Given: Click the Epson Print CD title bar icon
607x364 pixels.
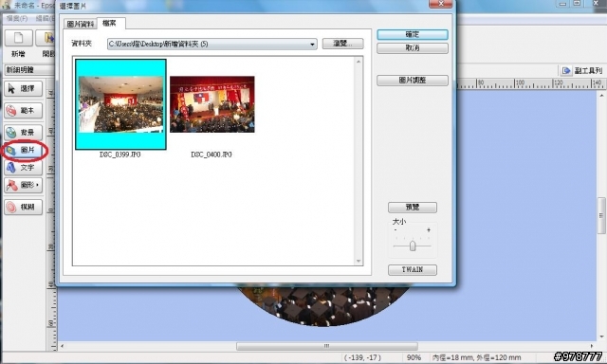Looking at the screenshot, I should (6, 6).
